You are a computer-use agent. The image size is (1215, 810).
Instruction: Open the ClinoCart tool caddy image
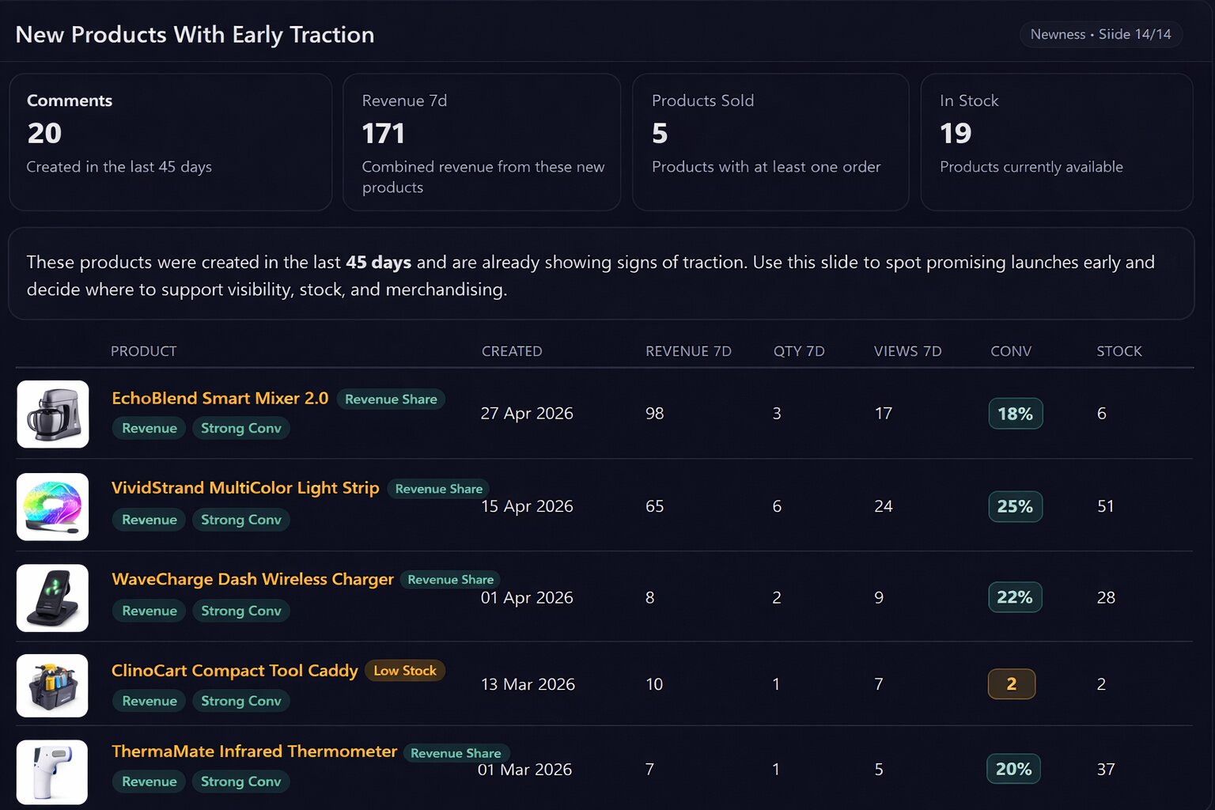(53, 686)
